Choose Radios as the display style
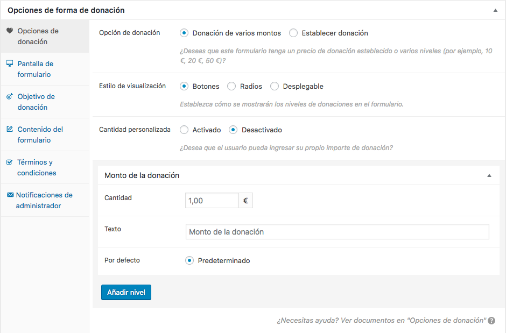Screen dimensions: 506x333 pyautogui.click(x=231, y=86)
